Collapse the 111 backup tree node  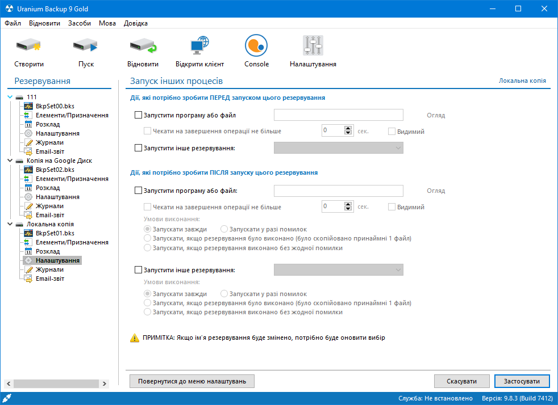[10, 96]
